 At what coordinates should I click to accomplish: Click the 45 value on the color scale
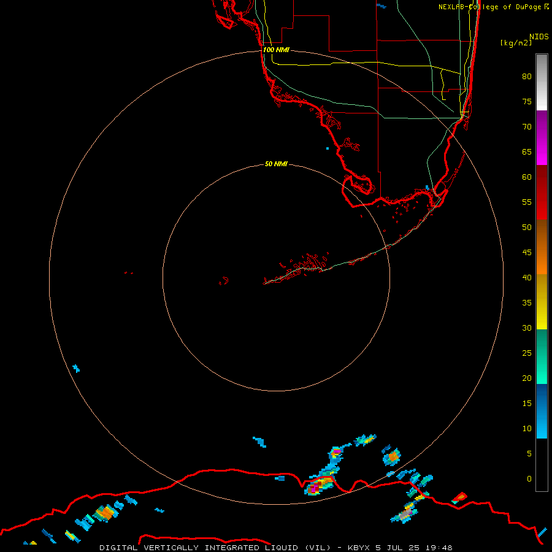pos(527,253)
